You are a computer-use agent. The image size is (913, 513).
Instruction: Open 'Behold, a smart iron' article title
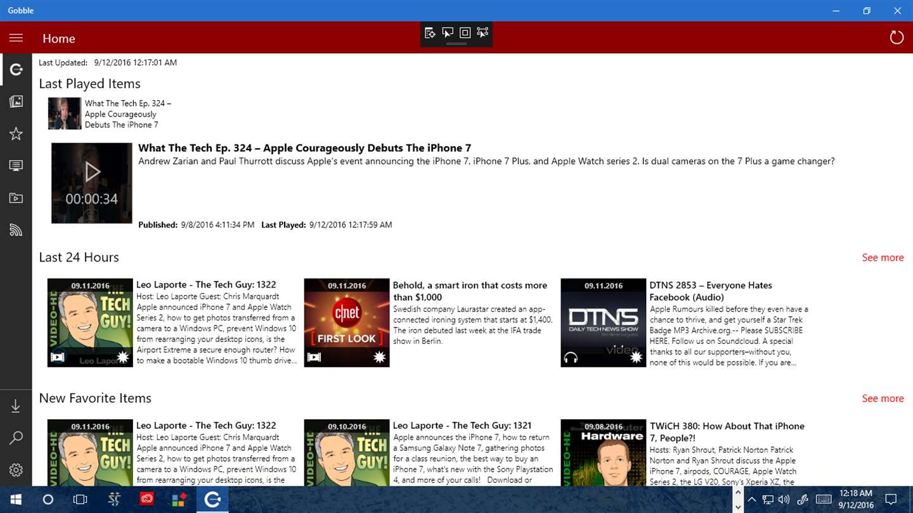click(470, 291)
